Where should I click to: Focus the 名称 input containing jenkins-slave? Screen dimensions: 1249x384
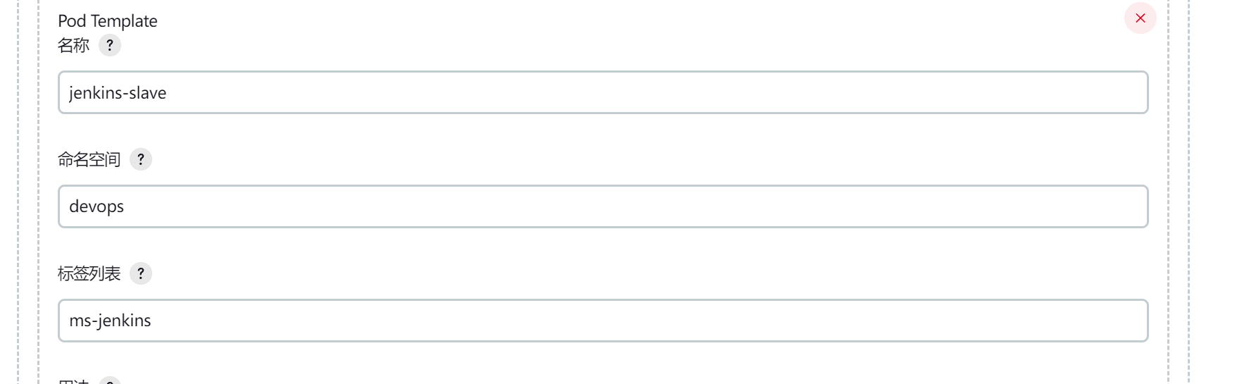pyautogui.click(x=603, y=92)
